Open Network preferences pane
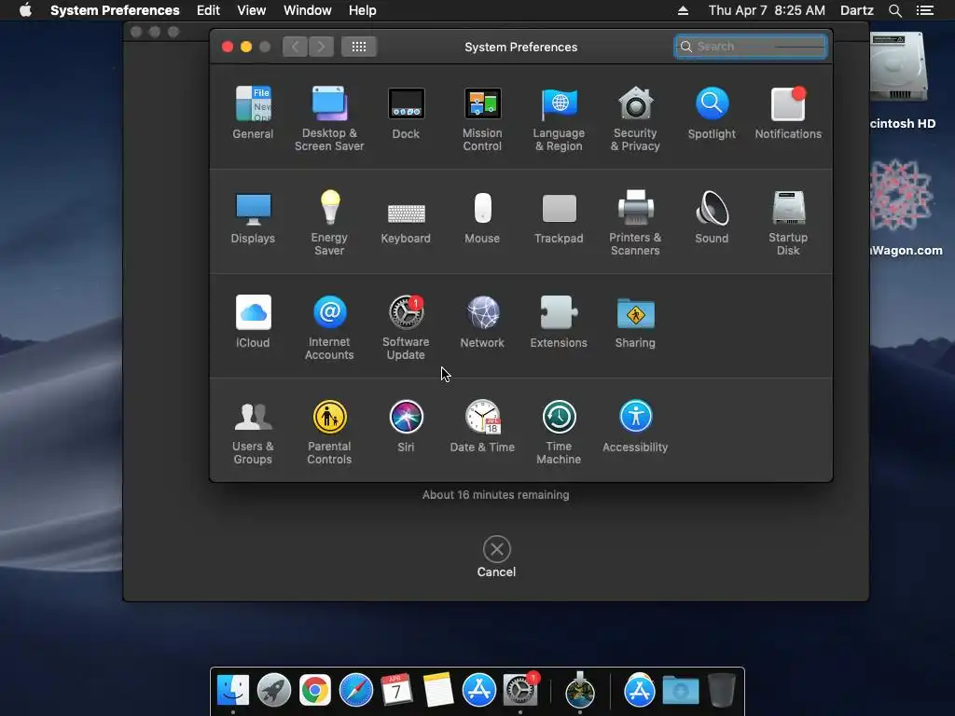The width and height of the screenshot is (955, 716). 482,322
